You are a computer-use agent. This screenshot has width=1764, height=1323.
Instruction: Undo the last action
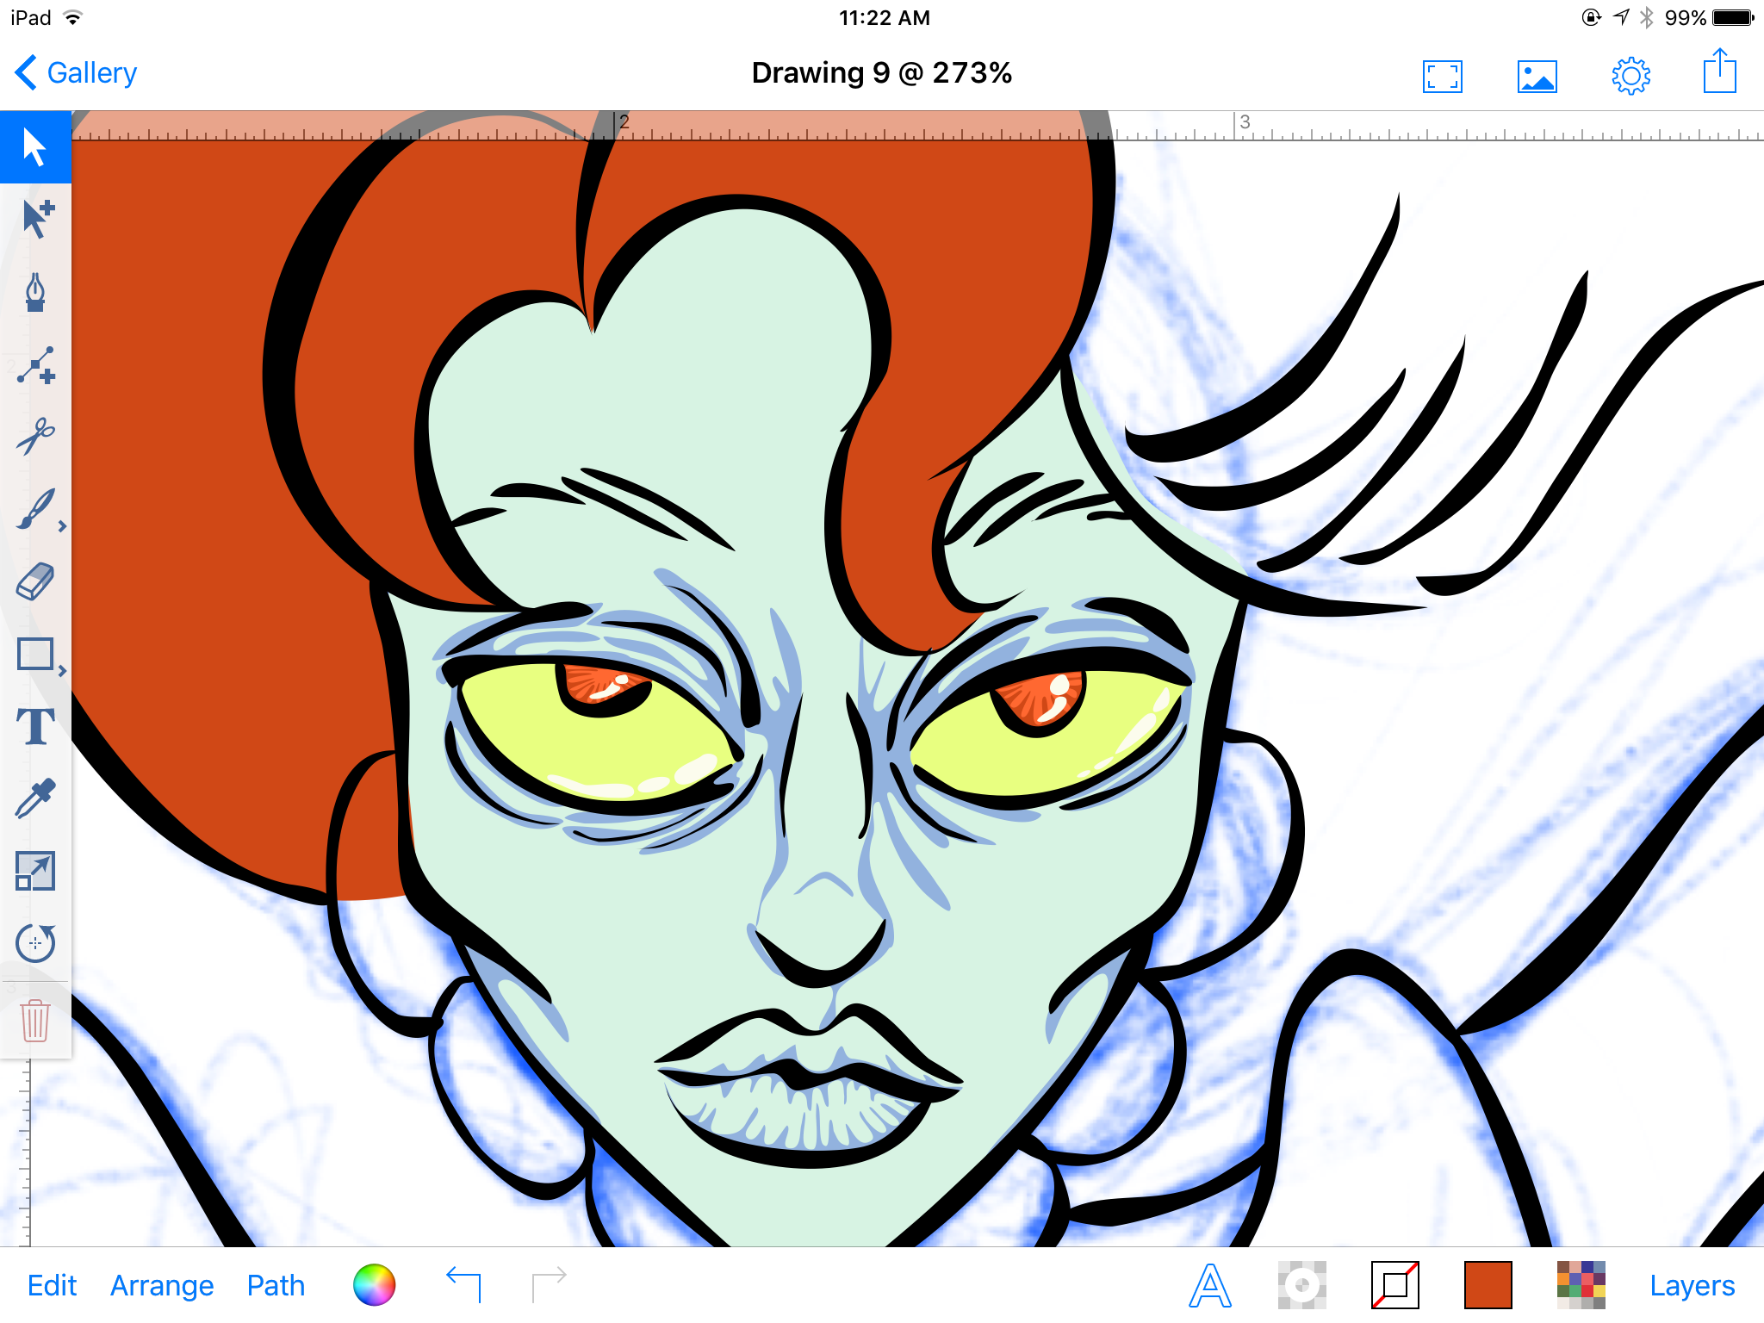463,1283
